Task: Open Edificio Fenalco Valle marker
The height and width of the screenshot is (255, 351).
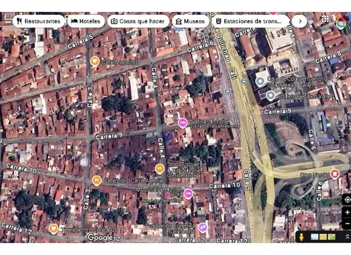Action: (x=270, y=96)
